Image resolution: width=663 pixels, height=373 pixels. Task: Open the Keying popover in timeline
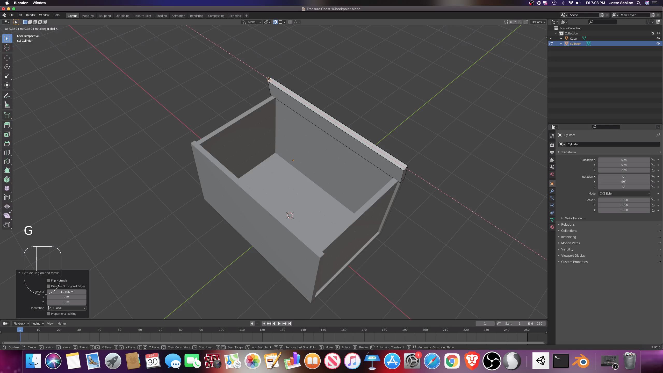(x=37, y=324)
